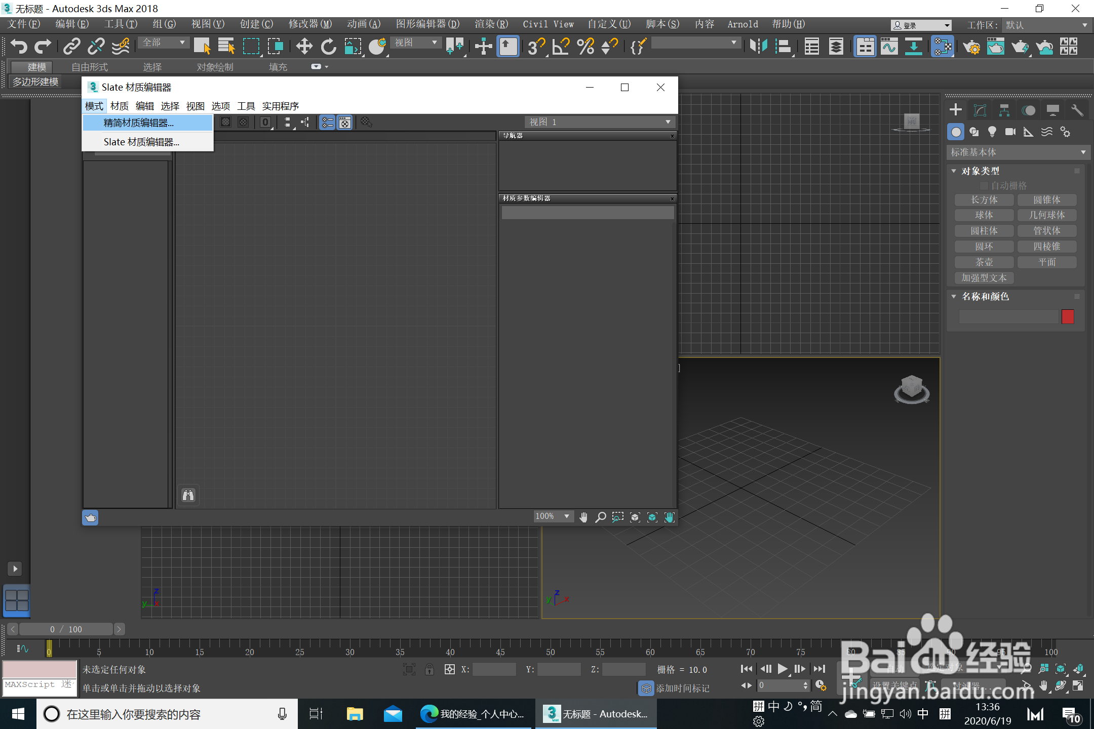Click 圆锥体 button

tap(1047, 200)
